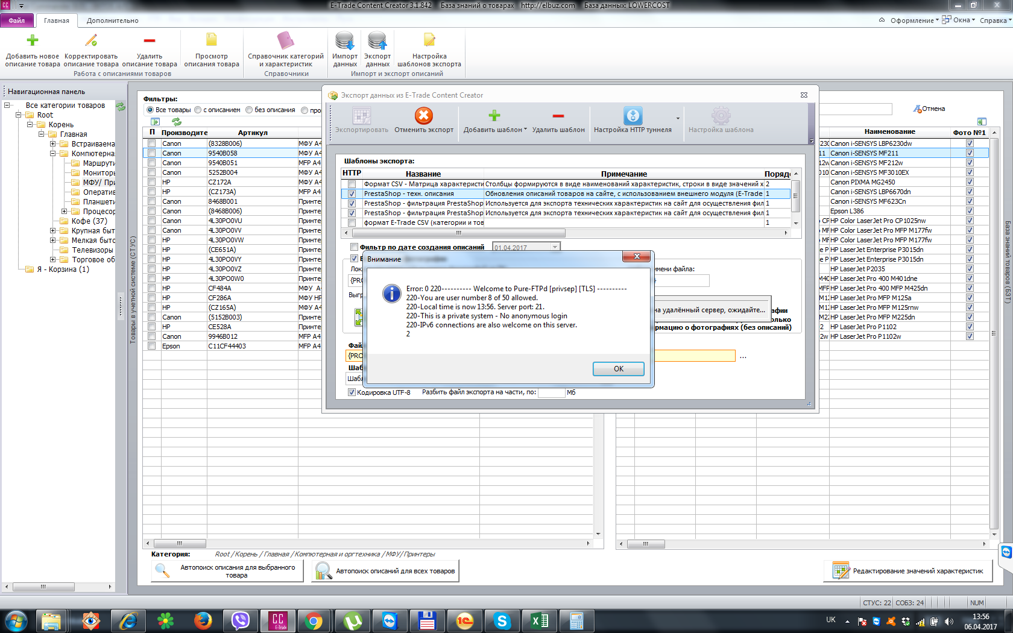Open the Оформление menu
This screenshot has height=633, width=1013.
point(914,20)
